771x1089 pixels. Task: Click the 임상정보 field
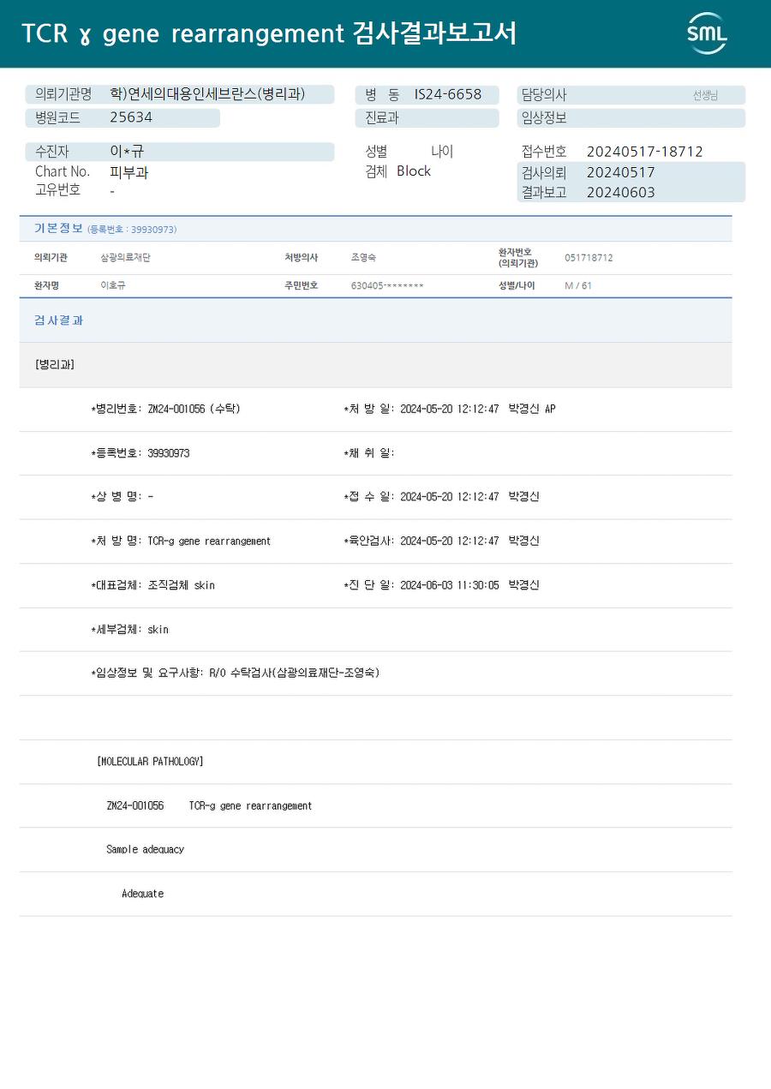(631, 118)
